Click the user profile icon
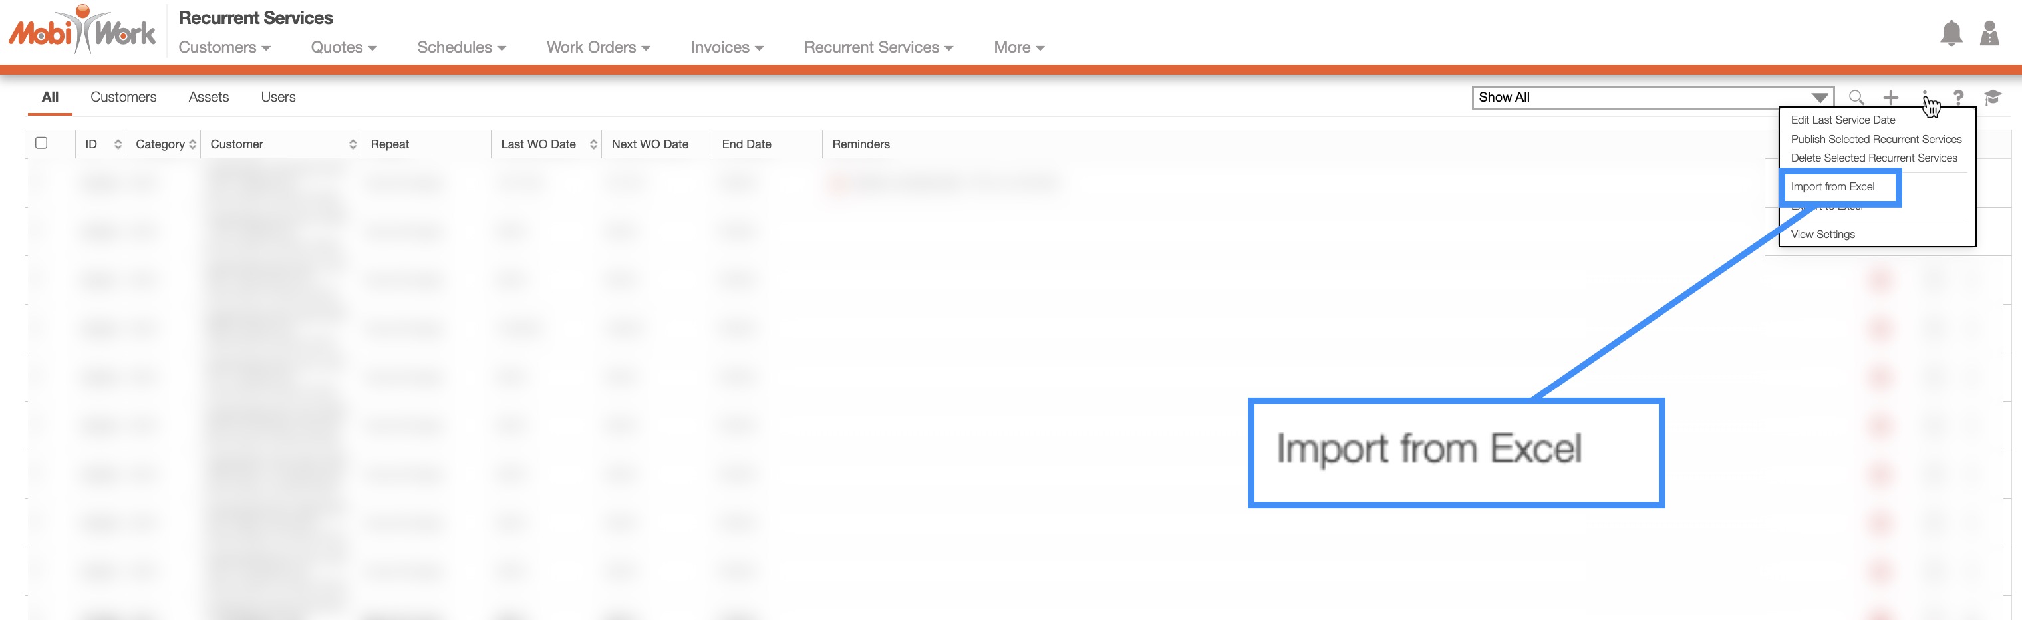 pos(1989,34)
